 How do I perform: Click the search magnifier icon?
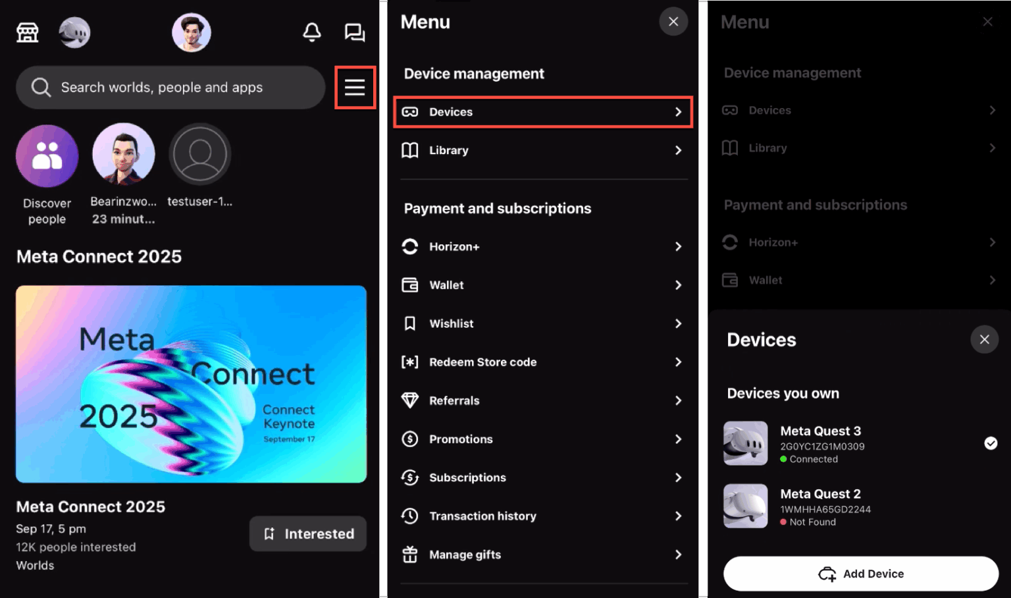(40, 87)
